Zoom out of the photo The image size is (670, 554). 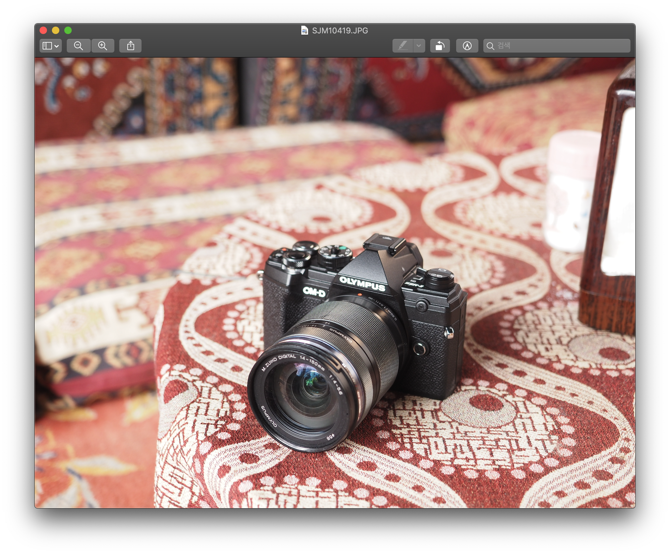click(78, 46)
